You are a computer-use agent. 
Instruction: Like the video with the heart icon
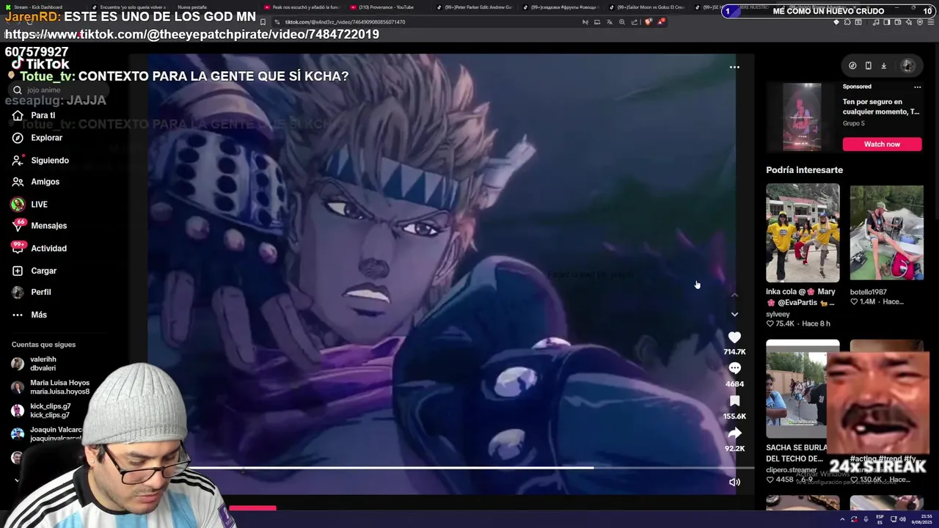734,337
